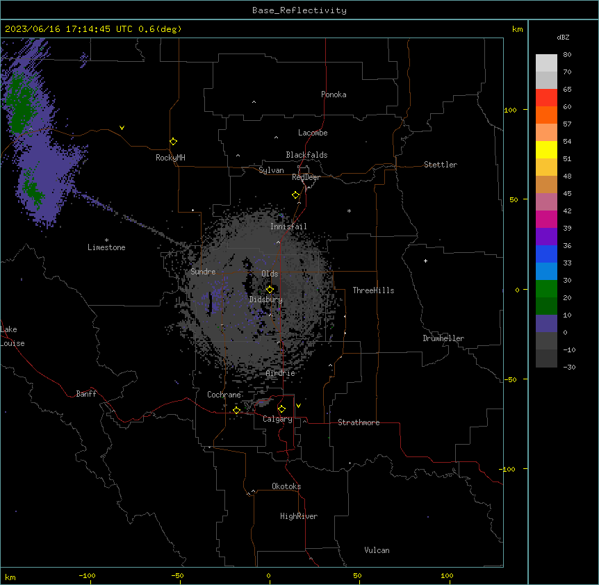Click the Strathmore town label
This screenshot has width=599, height=585.
pos(359,422)
